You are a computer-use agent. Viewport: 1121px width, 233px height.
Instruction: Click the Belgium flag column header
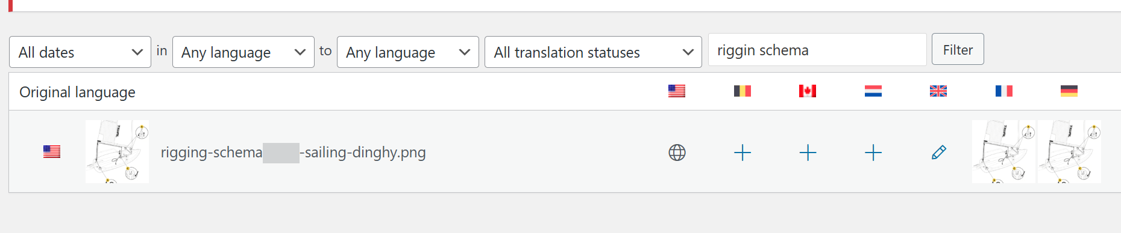[x=743, y=91]
